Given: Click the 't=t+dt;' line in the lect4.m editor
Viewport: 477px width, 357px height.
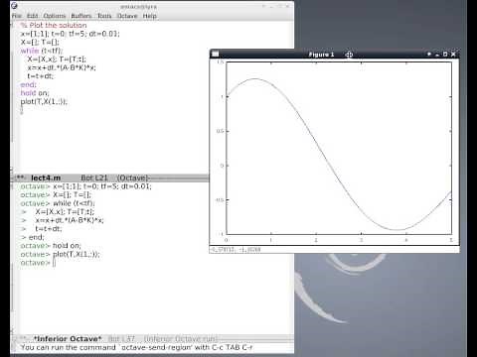Looking at the screenshot, I should pyautogui.click(x=41, y=76).
